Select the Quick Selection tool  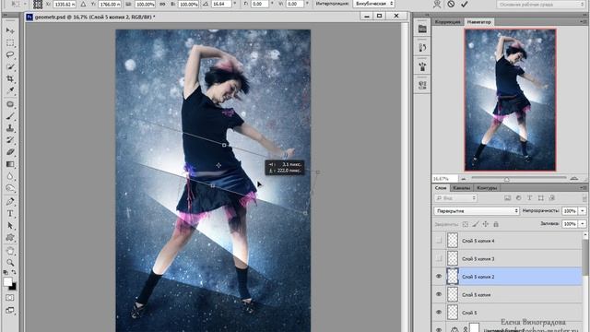coord(10,66)
